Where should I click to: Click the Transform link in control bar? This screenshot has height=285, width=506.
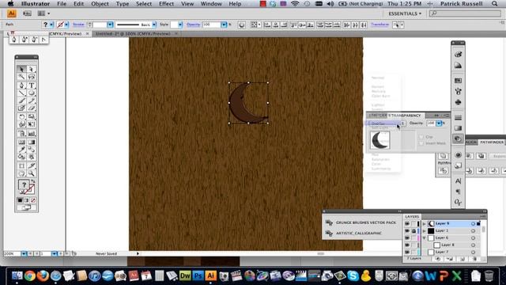coord(379,25)
